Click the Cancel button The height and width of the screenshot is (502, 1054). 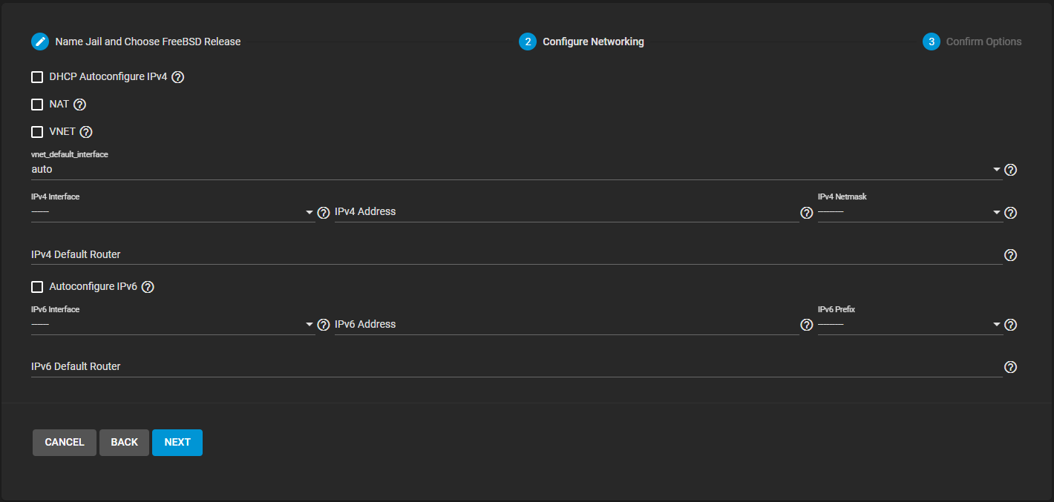(x=65, y=442)
